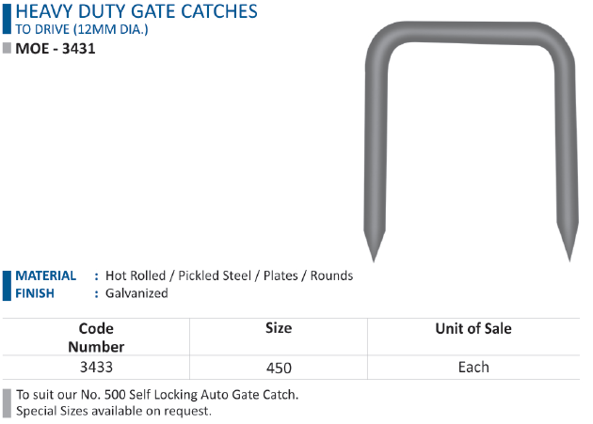Click the To Drive (12MM DIA.) subtitle
Viewport: 593px width, 424px height.
82,29
